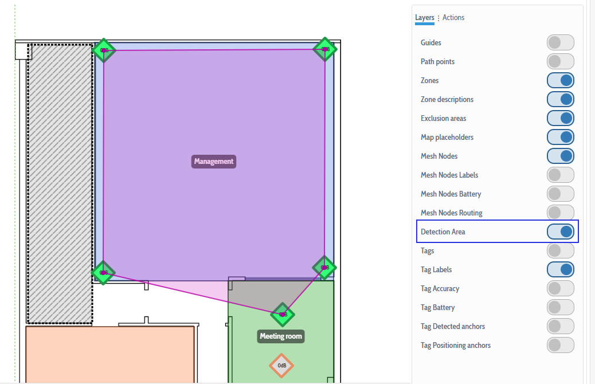Switch to the Actions tab
The width and height of the screenshot is (595, 384).
pyautogui.click(x=453, y=17)
